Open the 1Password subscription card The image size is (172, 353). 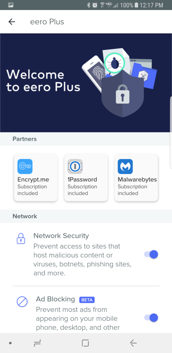[86, 178]
